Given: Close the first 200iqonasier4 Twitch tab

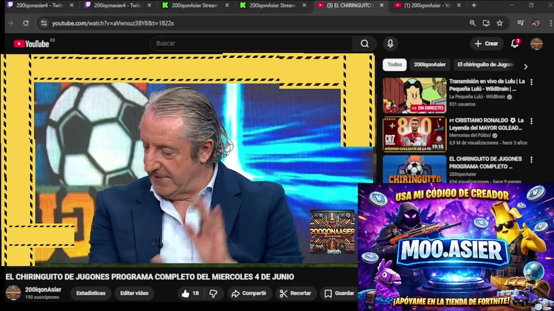Looking at the screenshot, I should 71,5.
